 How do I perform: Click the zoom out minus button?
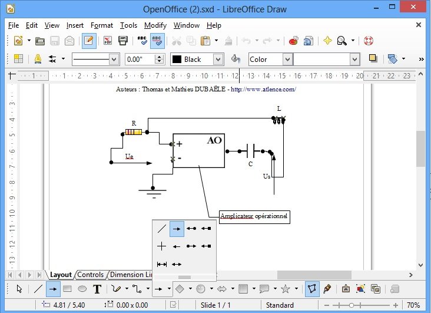pyautogui.click(x=327, y=305)
